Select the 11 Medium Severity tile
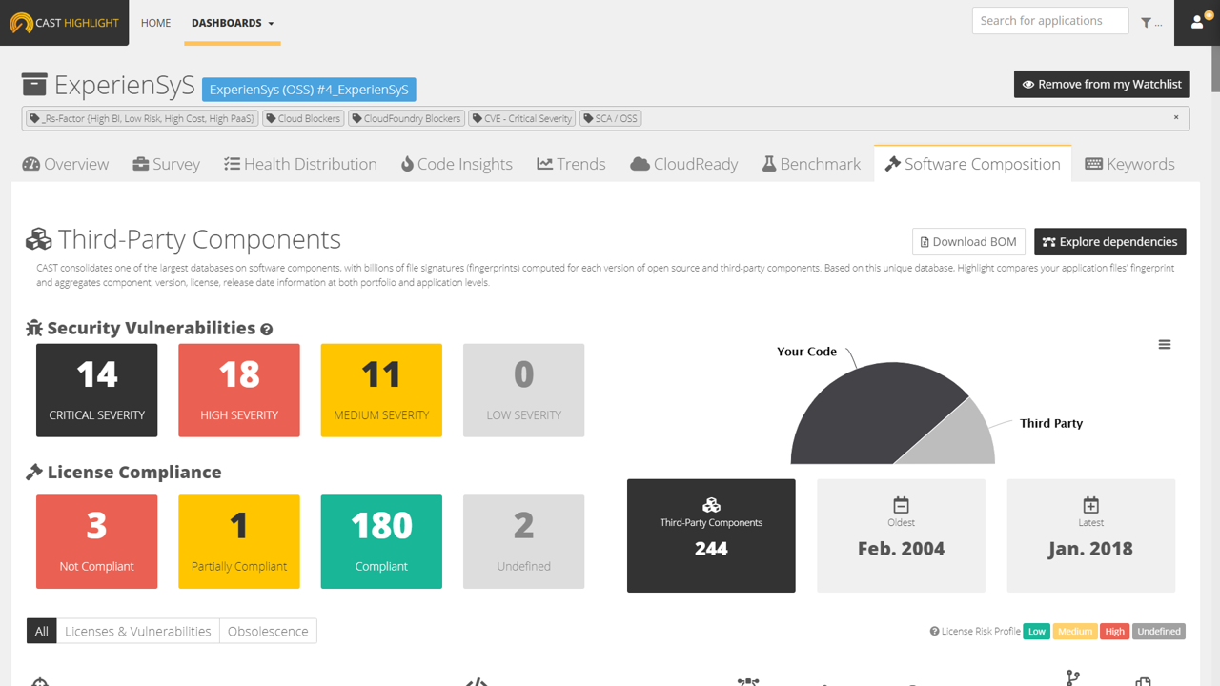 click(x=381, y=391)
